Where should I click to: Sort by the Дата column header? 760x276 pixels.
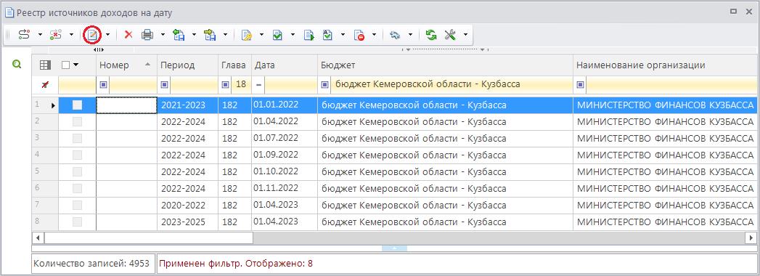click(285, 65)
